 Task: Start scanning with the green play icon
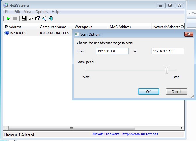[x=8, y=19]
